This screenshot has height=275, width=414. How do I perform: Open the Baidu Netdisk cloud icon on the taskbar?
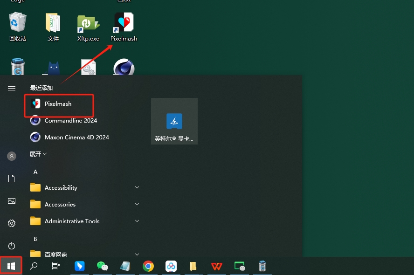click(x=171, y=266)
